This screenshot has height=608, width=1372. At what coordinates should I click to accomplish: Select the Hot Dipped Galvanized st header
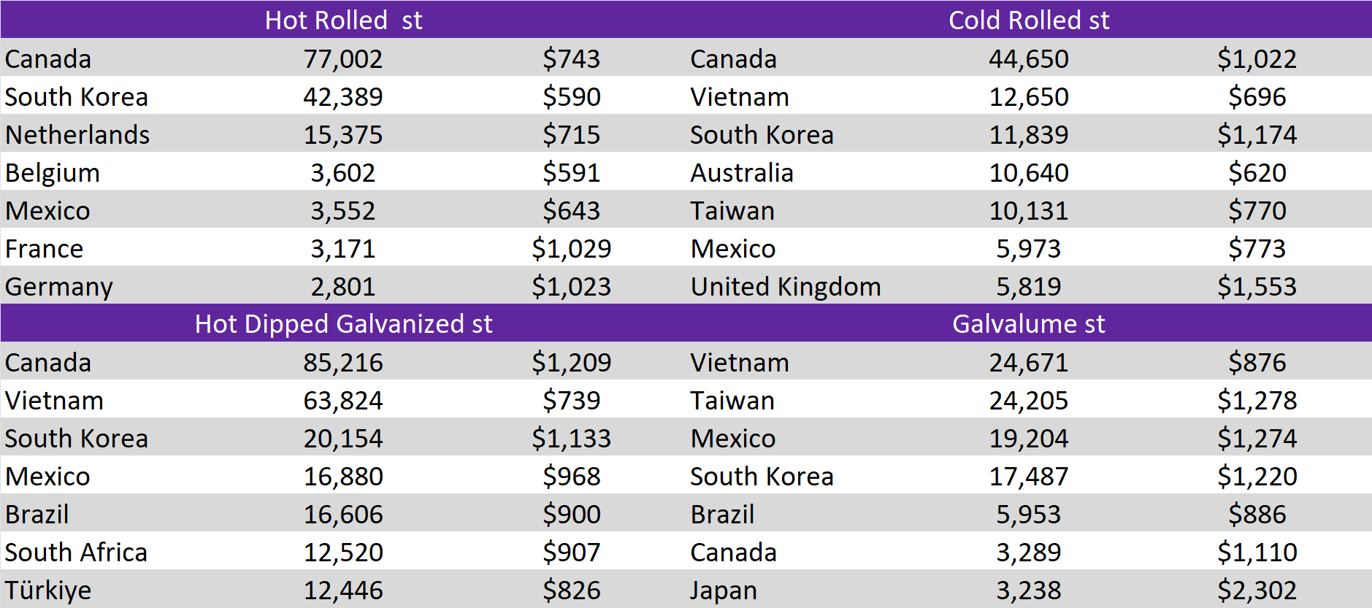tap(343, 323)
